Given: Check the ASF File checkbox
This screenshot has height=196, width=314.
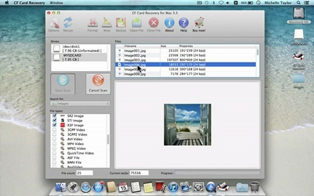Looking at the screenshot, I should [55, 157].
